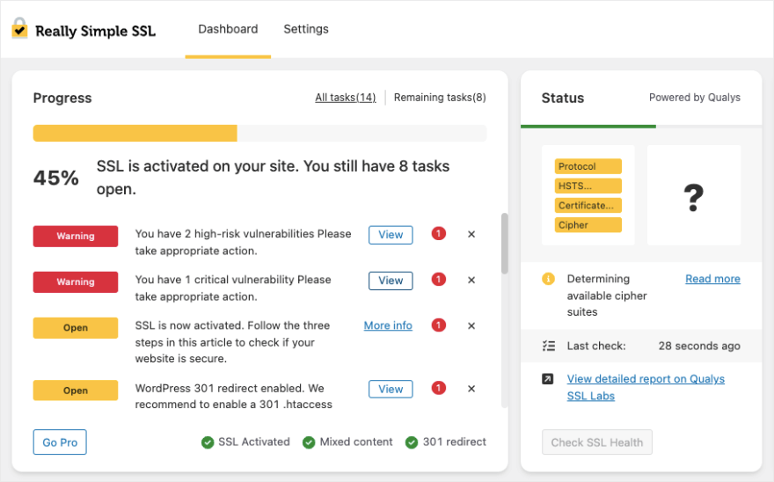The image size is (774, 482).
Task: Click the Powered by Qualys text
Action: coord(695,98)
